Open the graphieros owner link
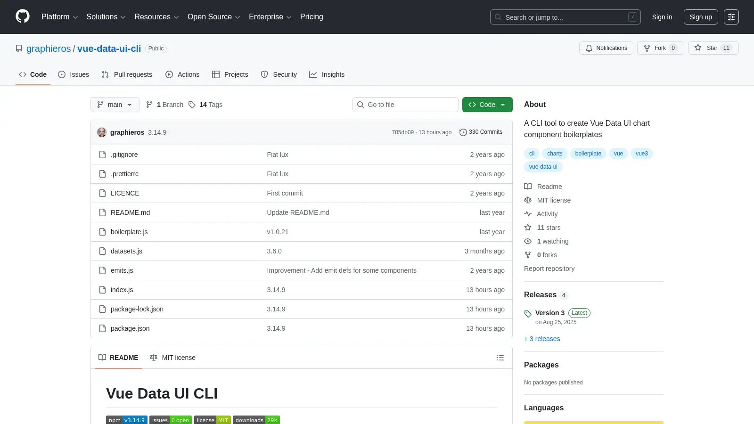This screenshot has width=754, height=424. 49,49
